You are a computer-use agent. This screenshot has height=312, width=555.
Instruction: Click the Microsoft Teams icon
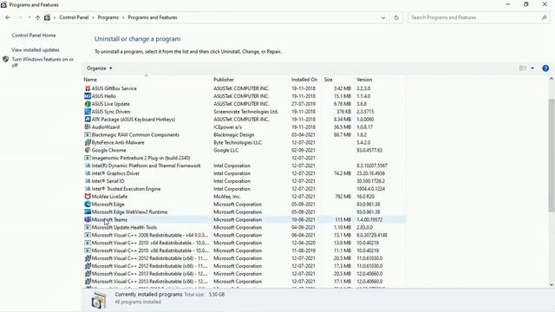(x=88, y=219)
